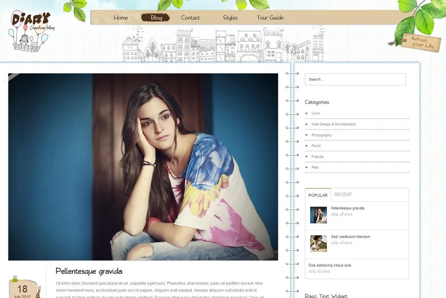This screenshot has height=298, width=446.
Task: Select the Popular tab
Action: pyautogui.click(x=318, y=195)
